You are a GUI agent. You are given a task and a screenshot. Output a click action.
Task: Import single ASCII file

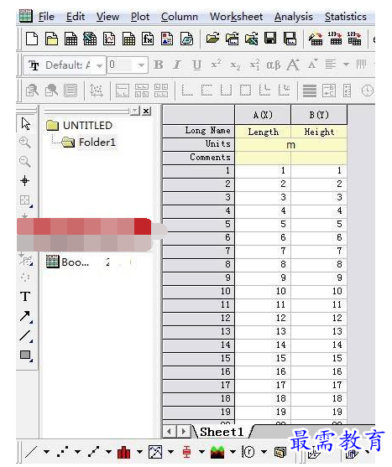336,39
